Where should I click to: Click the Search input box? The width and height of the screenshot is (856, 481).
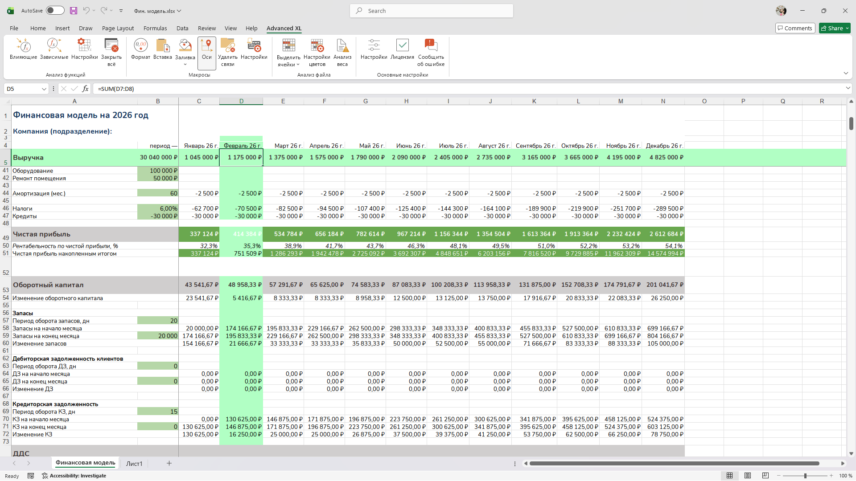(432, 11)
